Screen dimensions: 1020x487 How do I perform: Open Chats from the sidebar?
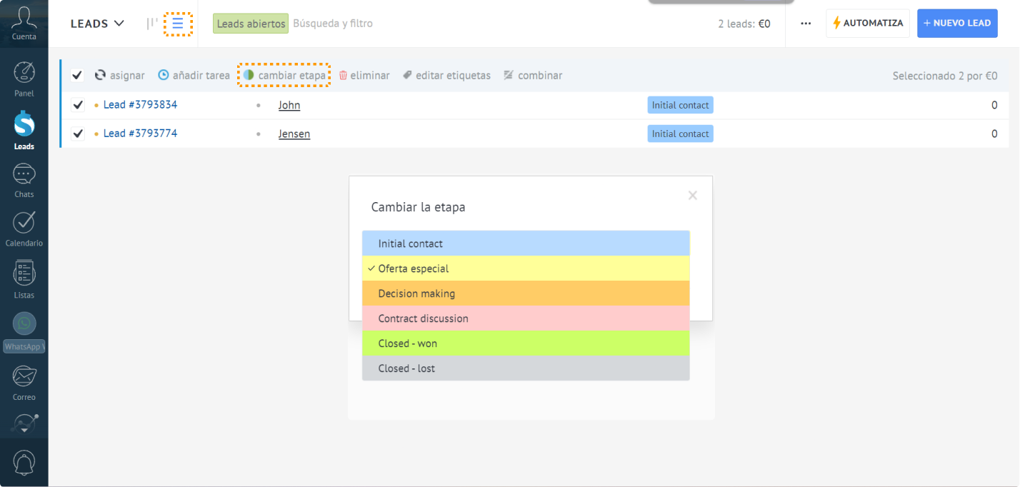[24, 176]
